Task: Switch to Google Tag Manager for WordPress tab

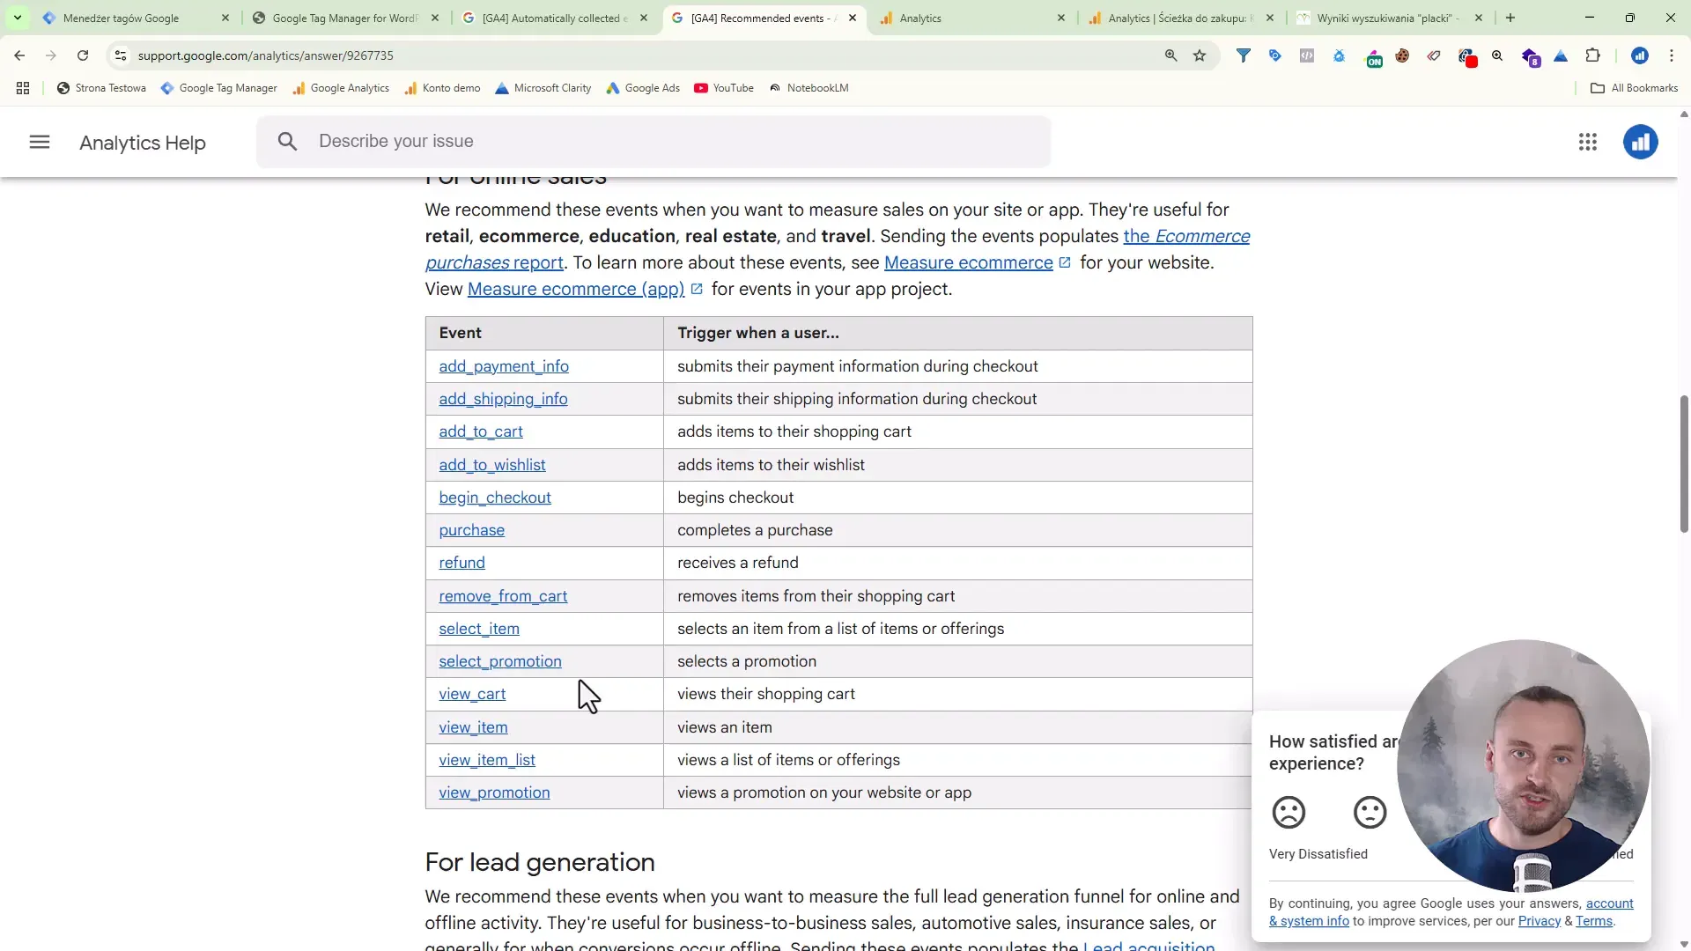Action: tap(345, 18)
